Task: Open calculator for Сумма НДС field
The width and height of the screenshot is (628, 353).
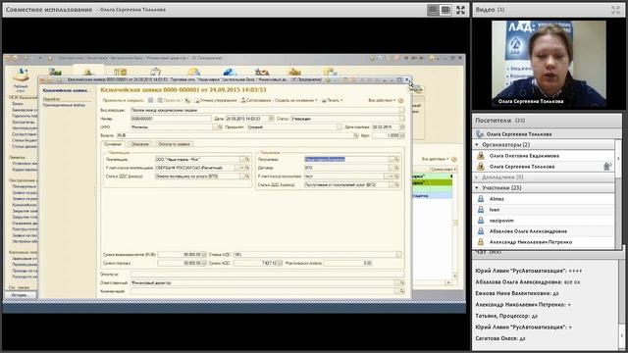Action: point(280,263)
